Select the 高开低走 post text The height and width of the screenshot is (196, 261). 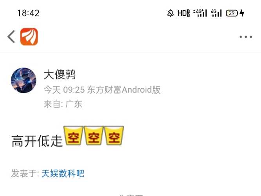click(37, 141)
